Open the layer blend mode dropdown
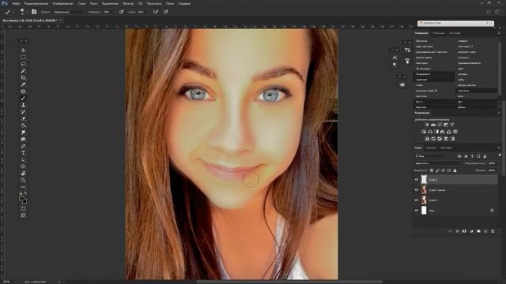Viewport: 506px width, 284px height. coord(438,163)
